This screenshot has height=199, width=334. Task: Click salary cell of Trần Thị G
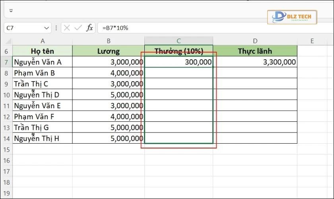[x=109, y=127]
